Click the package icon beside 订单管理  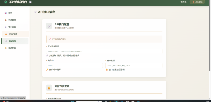point(6,20)
